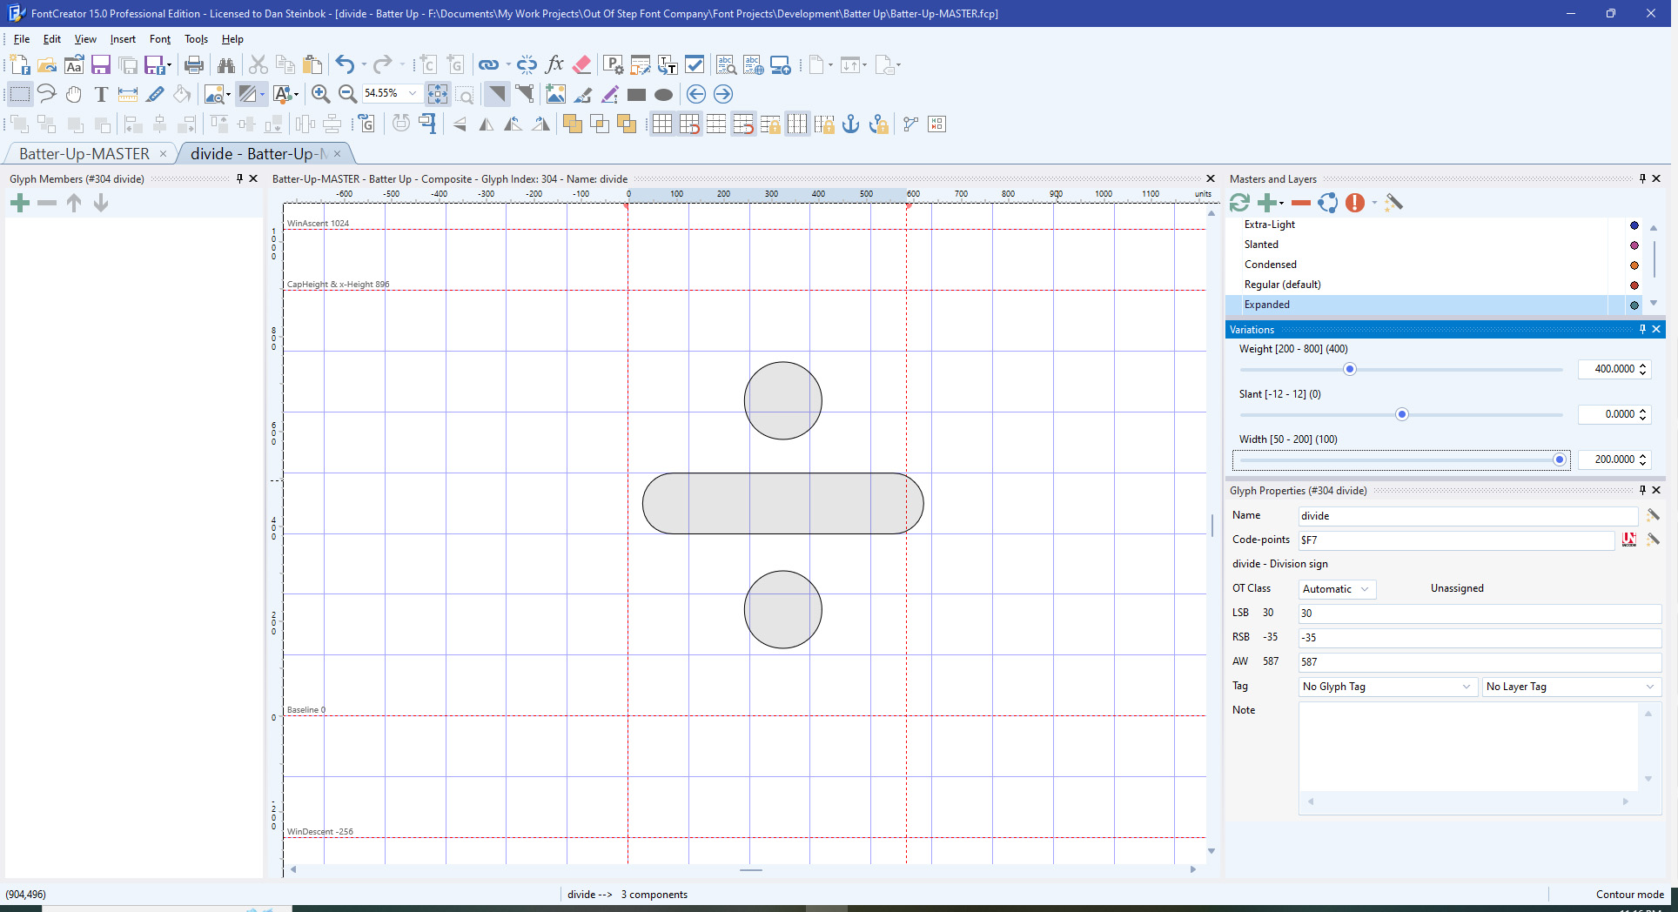Click the Print icon
Screen dimensions: 1678x912
[194, 65]
